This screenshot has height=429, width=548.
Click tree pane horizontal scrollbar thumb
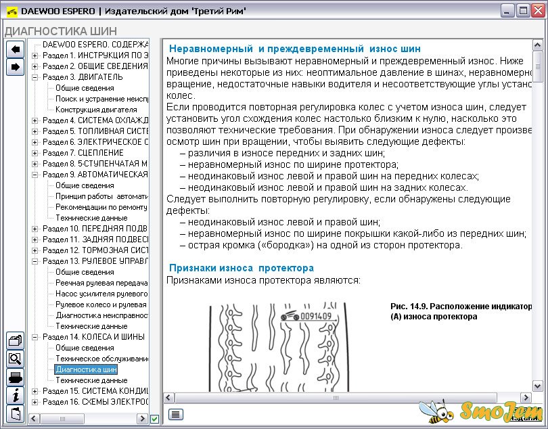pyautogui.click(x=62, y=418)
